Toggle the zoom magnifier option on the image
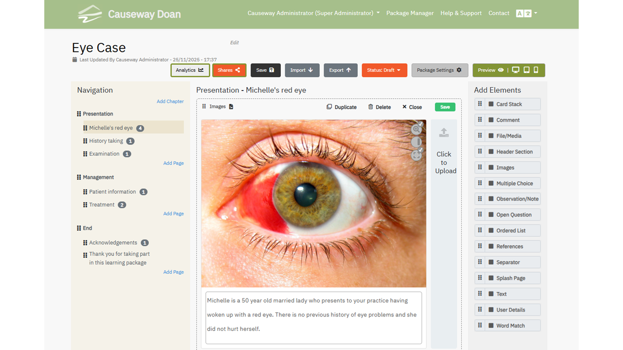Screen dimensions: 623x350 point(417,129)
